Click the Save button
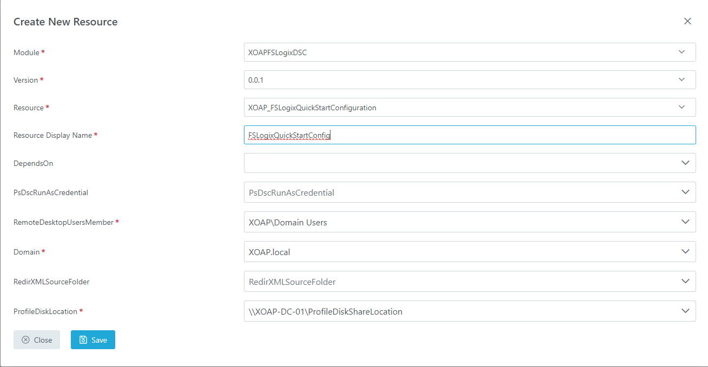The image size is (708, 367). click(92, 339)
